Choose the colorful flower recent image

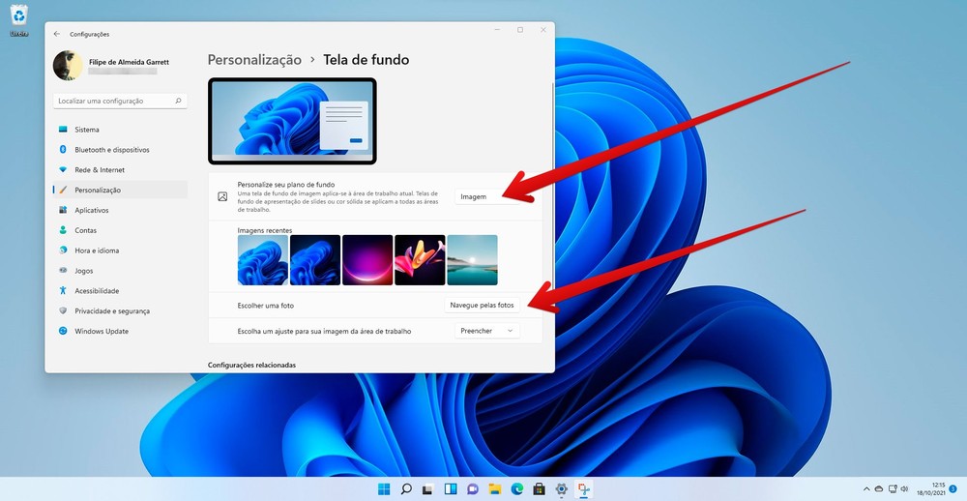point(420,260)
